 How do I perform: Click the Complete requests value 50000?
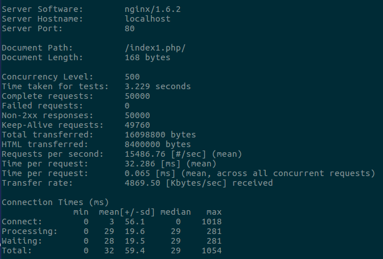[x=137, y=96]
